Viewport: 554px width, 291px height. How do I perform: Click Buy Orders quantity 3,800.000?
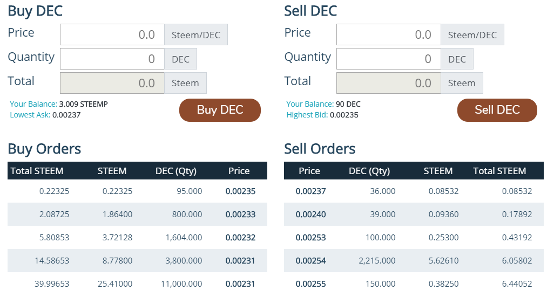click(x=184, y=261)
